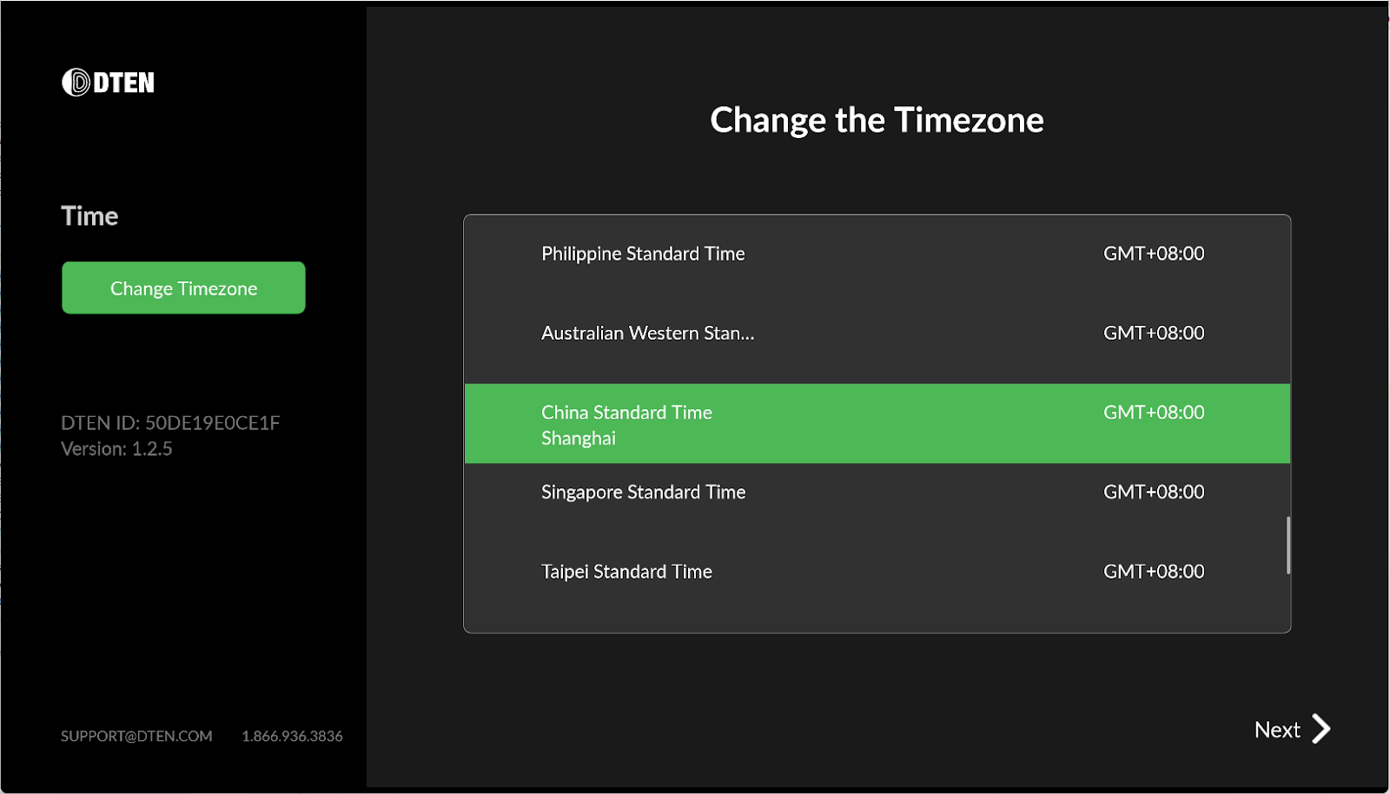Screen dimensions: 1390x794
Task: Click the Next text label
Action: coord(1277,730)
